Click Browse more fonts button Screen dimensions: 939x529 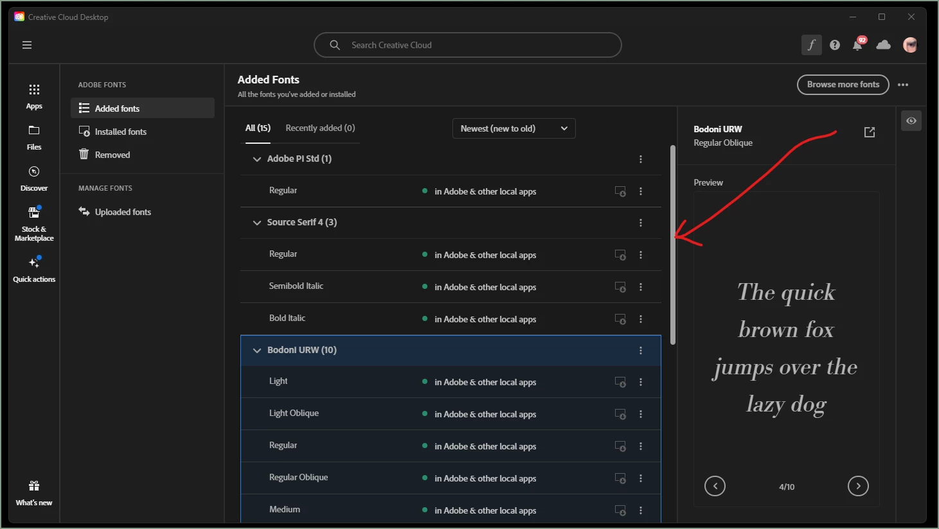(843, 85)
